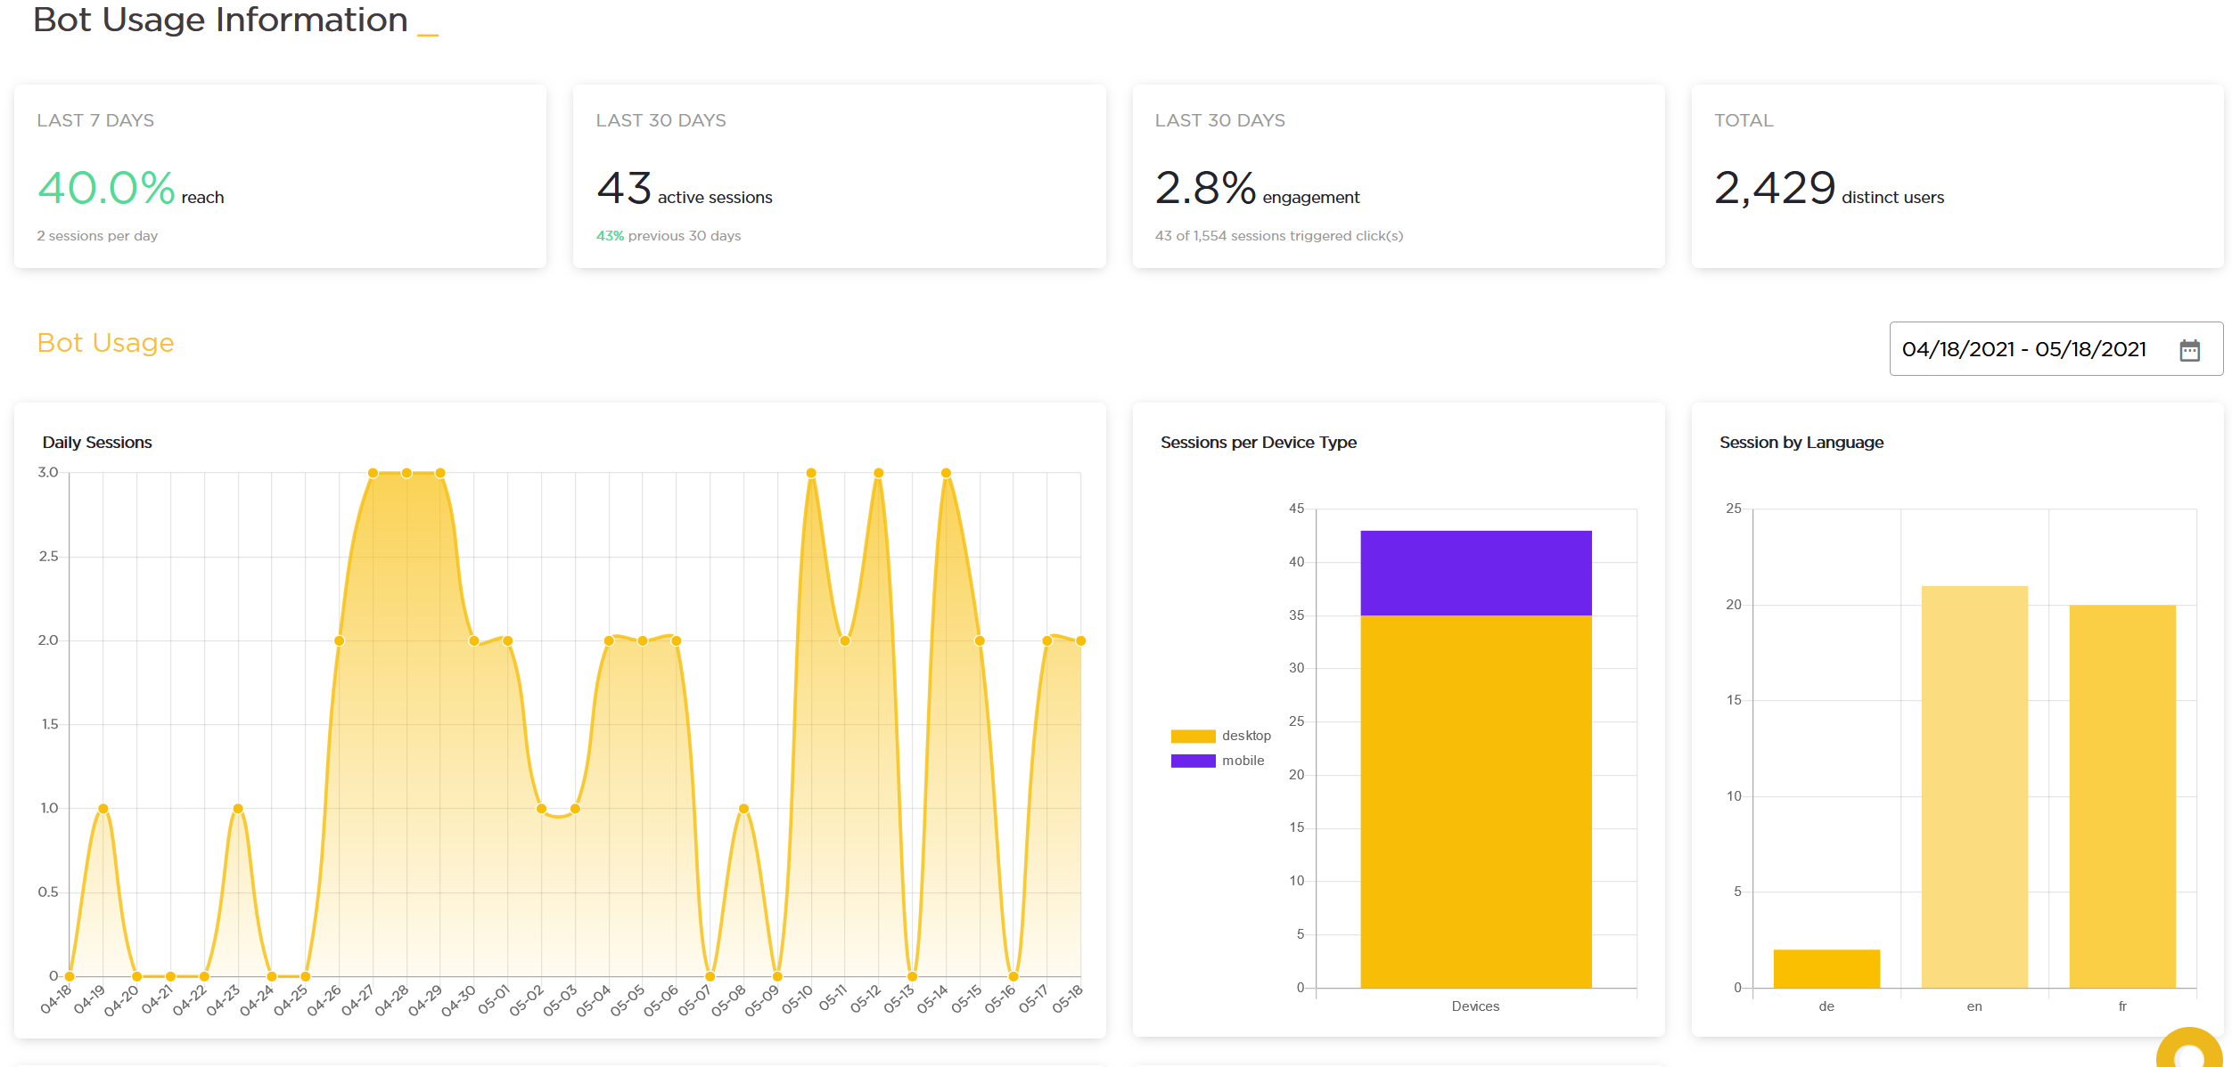Click the calendar icon in date range field

[x=2189, y=350]
